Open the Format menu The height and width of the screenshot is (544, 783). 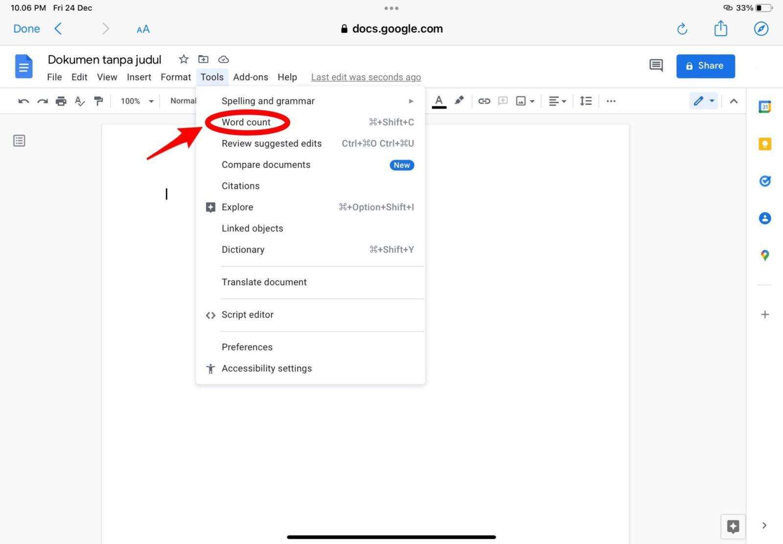[175, 77]
